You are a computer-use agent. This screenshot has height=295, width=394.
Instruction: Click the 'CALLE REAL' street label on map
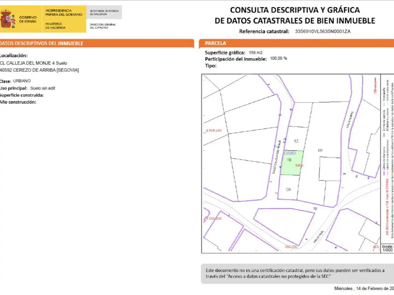tap(319, 237)
